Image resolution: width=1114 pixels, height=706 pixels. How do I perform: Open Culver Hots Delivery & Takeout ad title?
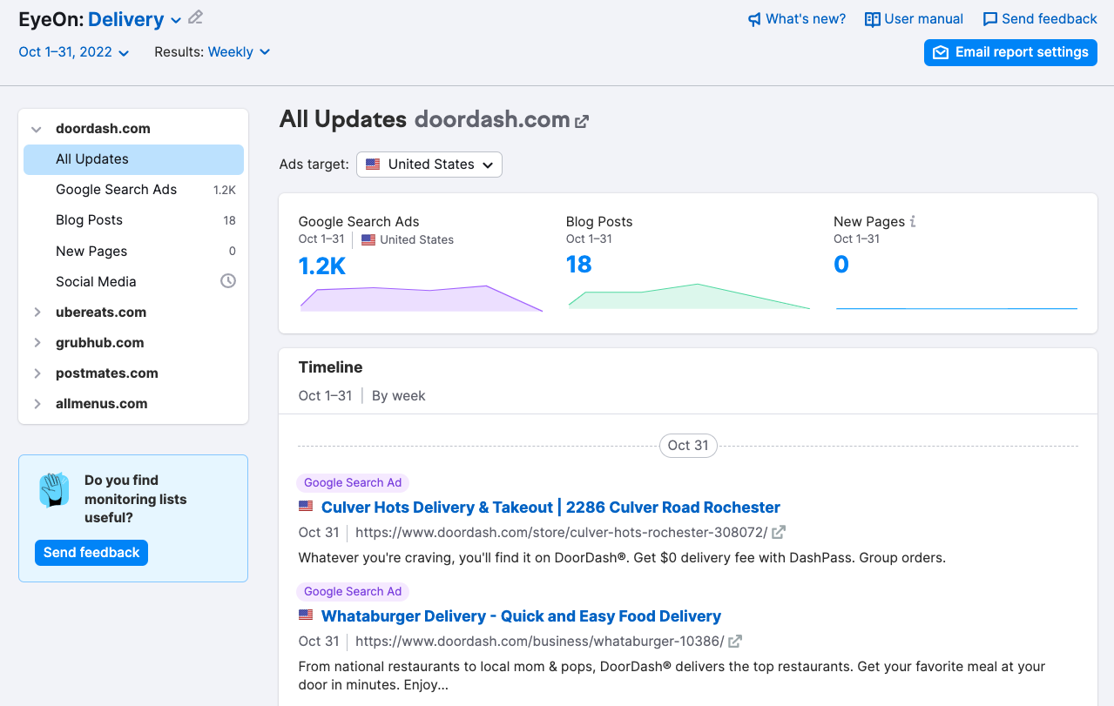[550, 508]
